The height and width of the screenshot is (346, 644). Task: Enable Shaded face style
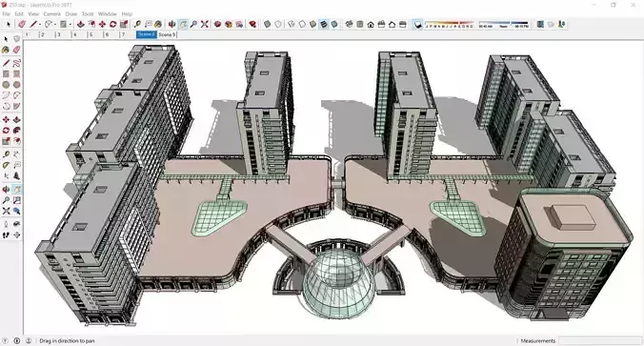coord(313,25)
